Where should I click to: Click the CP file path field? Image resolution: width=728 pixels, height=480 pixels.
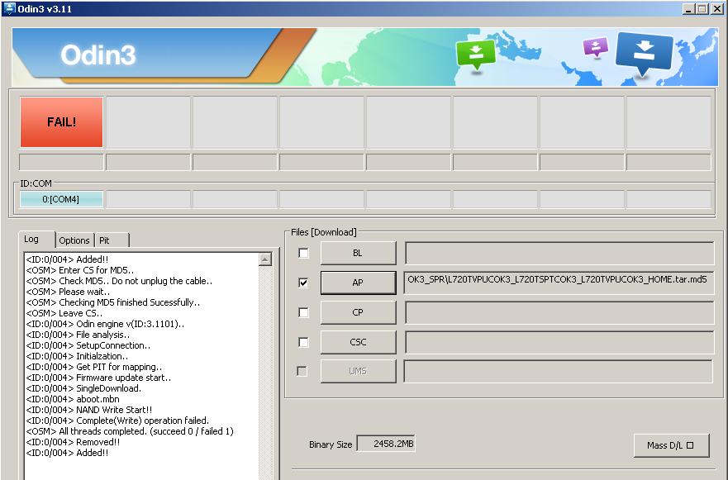(x=559, y=312)
